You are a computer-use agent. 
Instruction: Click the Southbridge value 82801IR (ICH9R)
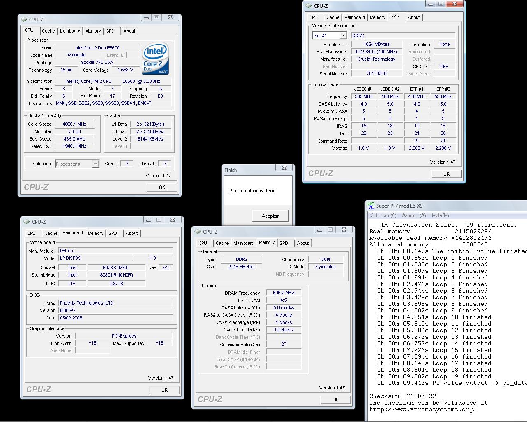point(117,275)
